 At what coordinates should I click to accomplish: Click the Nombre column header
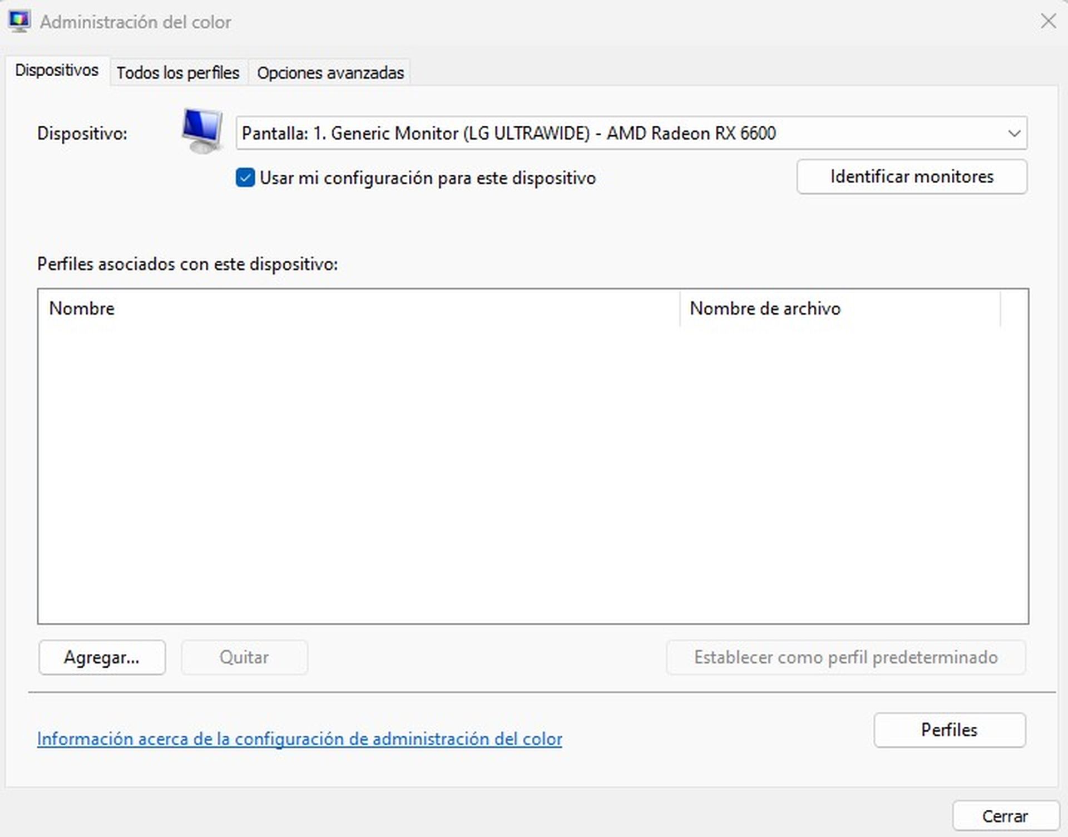[x=82, y=308]
